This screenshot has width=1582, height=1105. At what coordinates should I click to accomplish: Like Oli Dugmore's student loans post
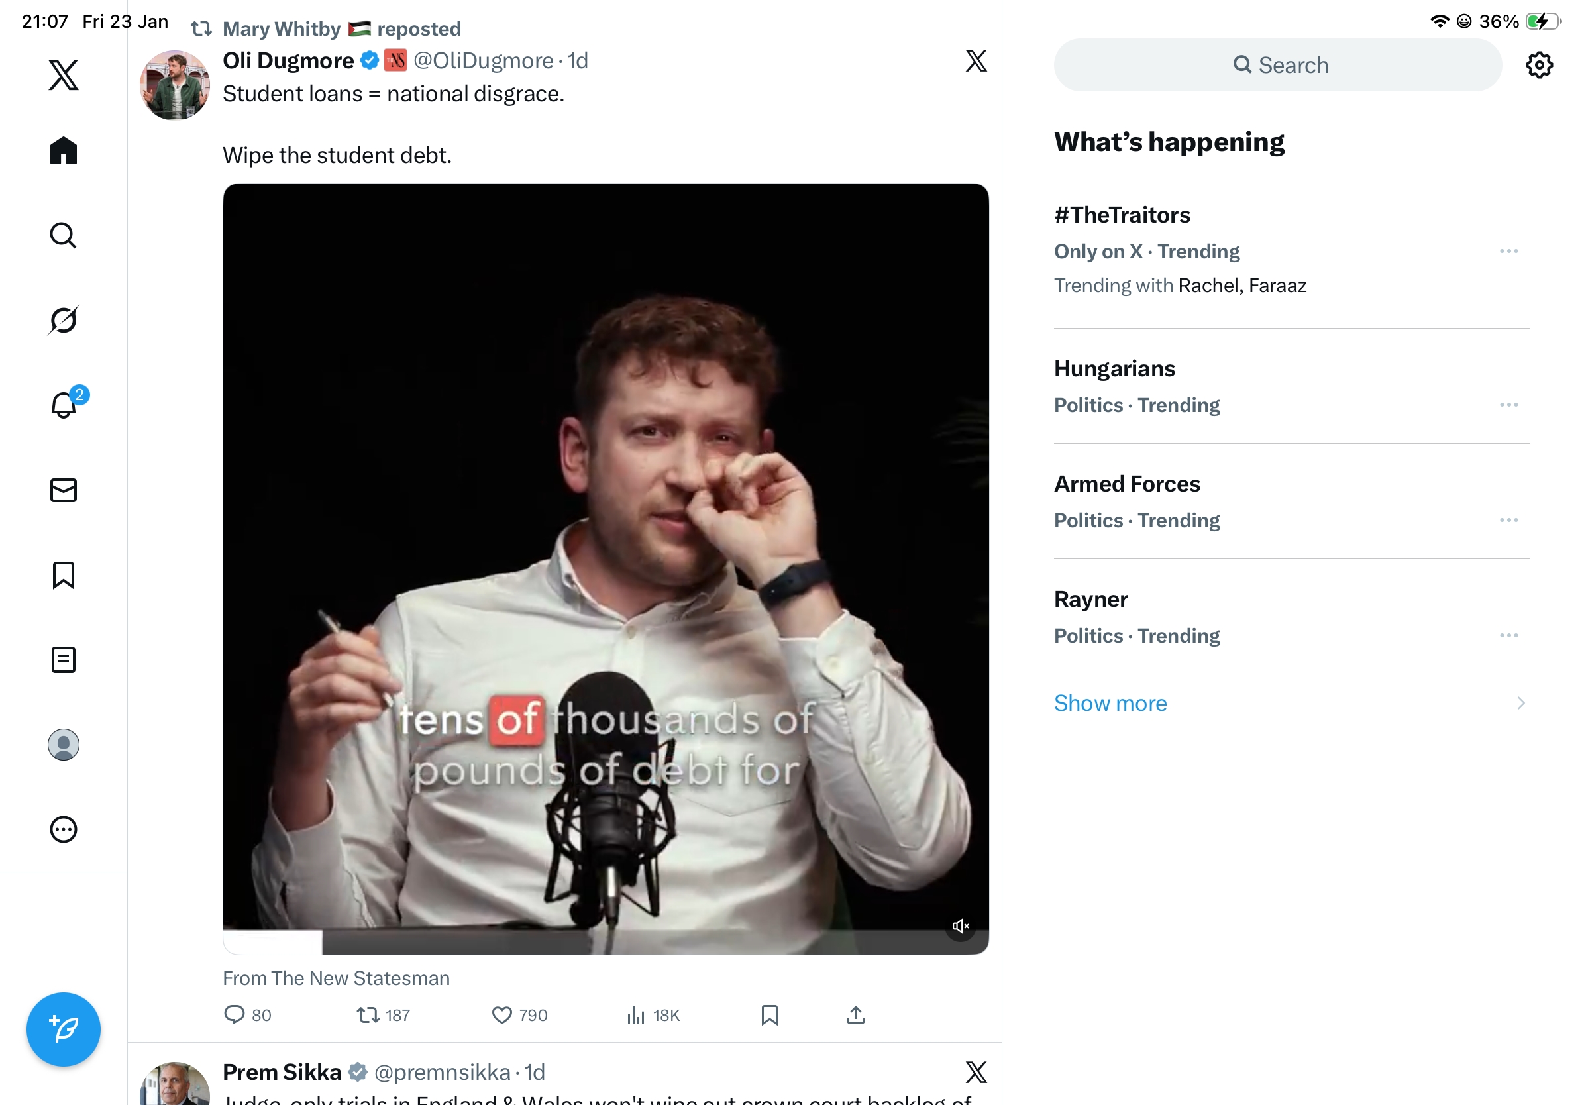point(502,1015)
